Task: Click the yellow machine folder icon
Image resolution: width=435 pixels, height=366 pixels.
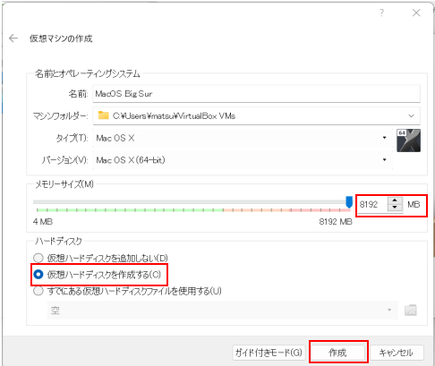Action: 103,115
